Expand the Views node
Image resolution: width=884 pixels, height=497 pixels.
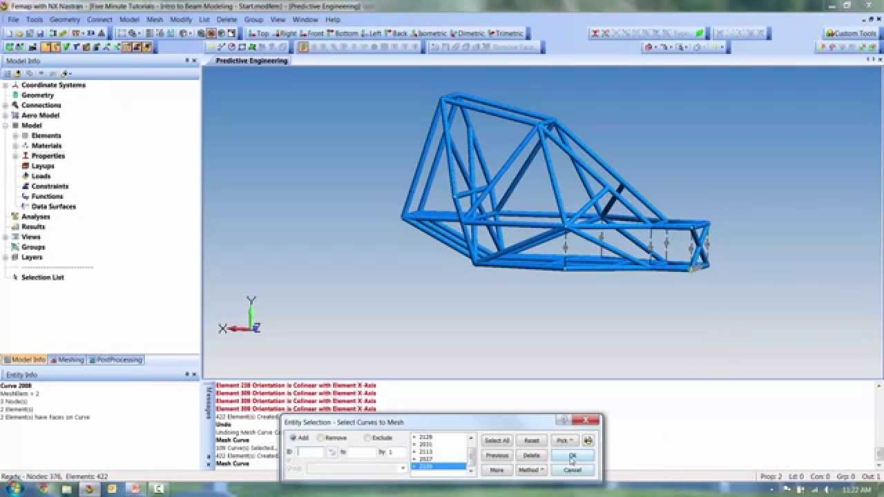(x=6, y=237)
